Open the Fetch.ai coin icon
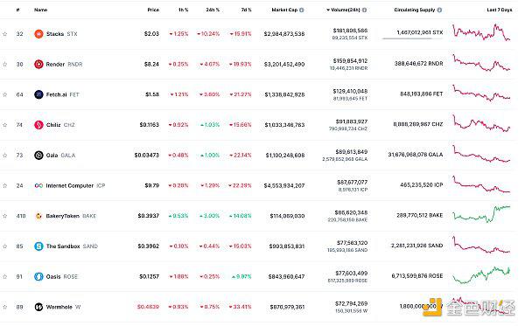The image size is (525, 326). [38, 94]
